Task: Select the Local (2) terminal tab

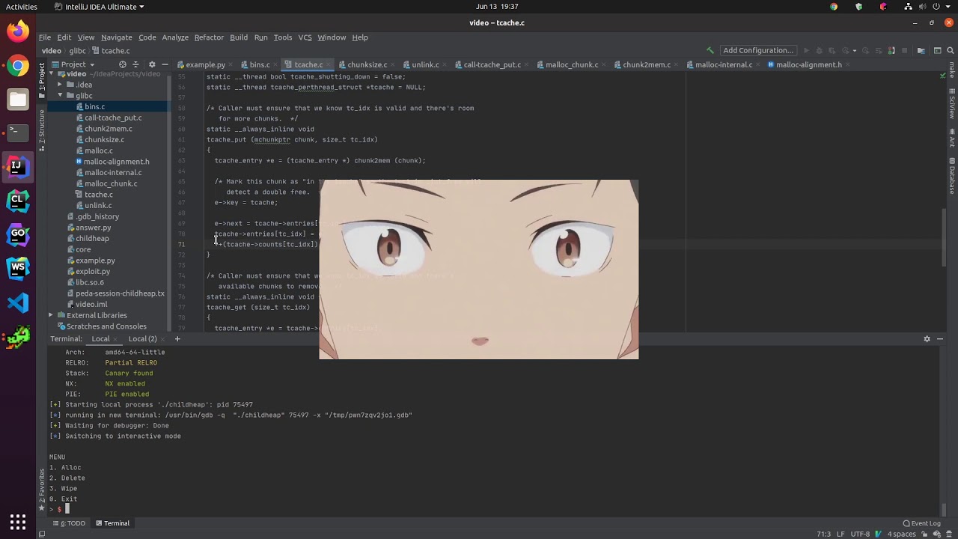Action: (142, 338)
